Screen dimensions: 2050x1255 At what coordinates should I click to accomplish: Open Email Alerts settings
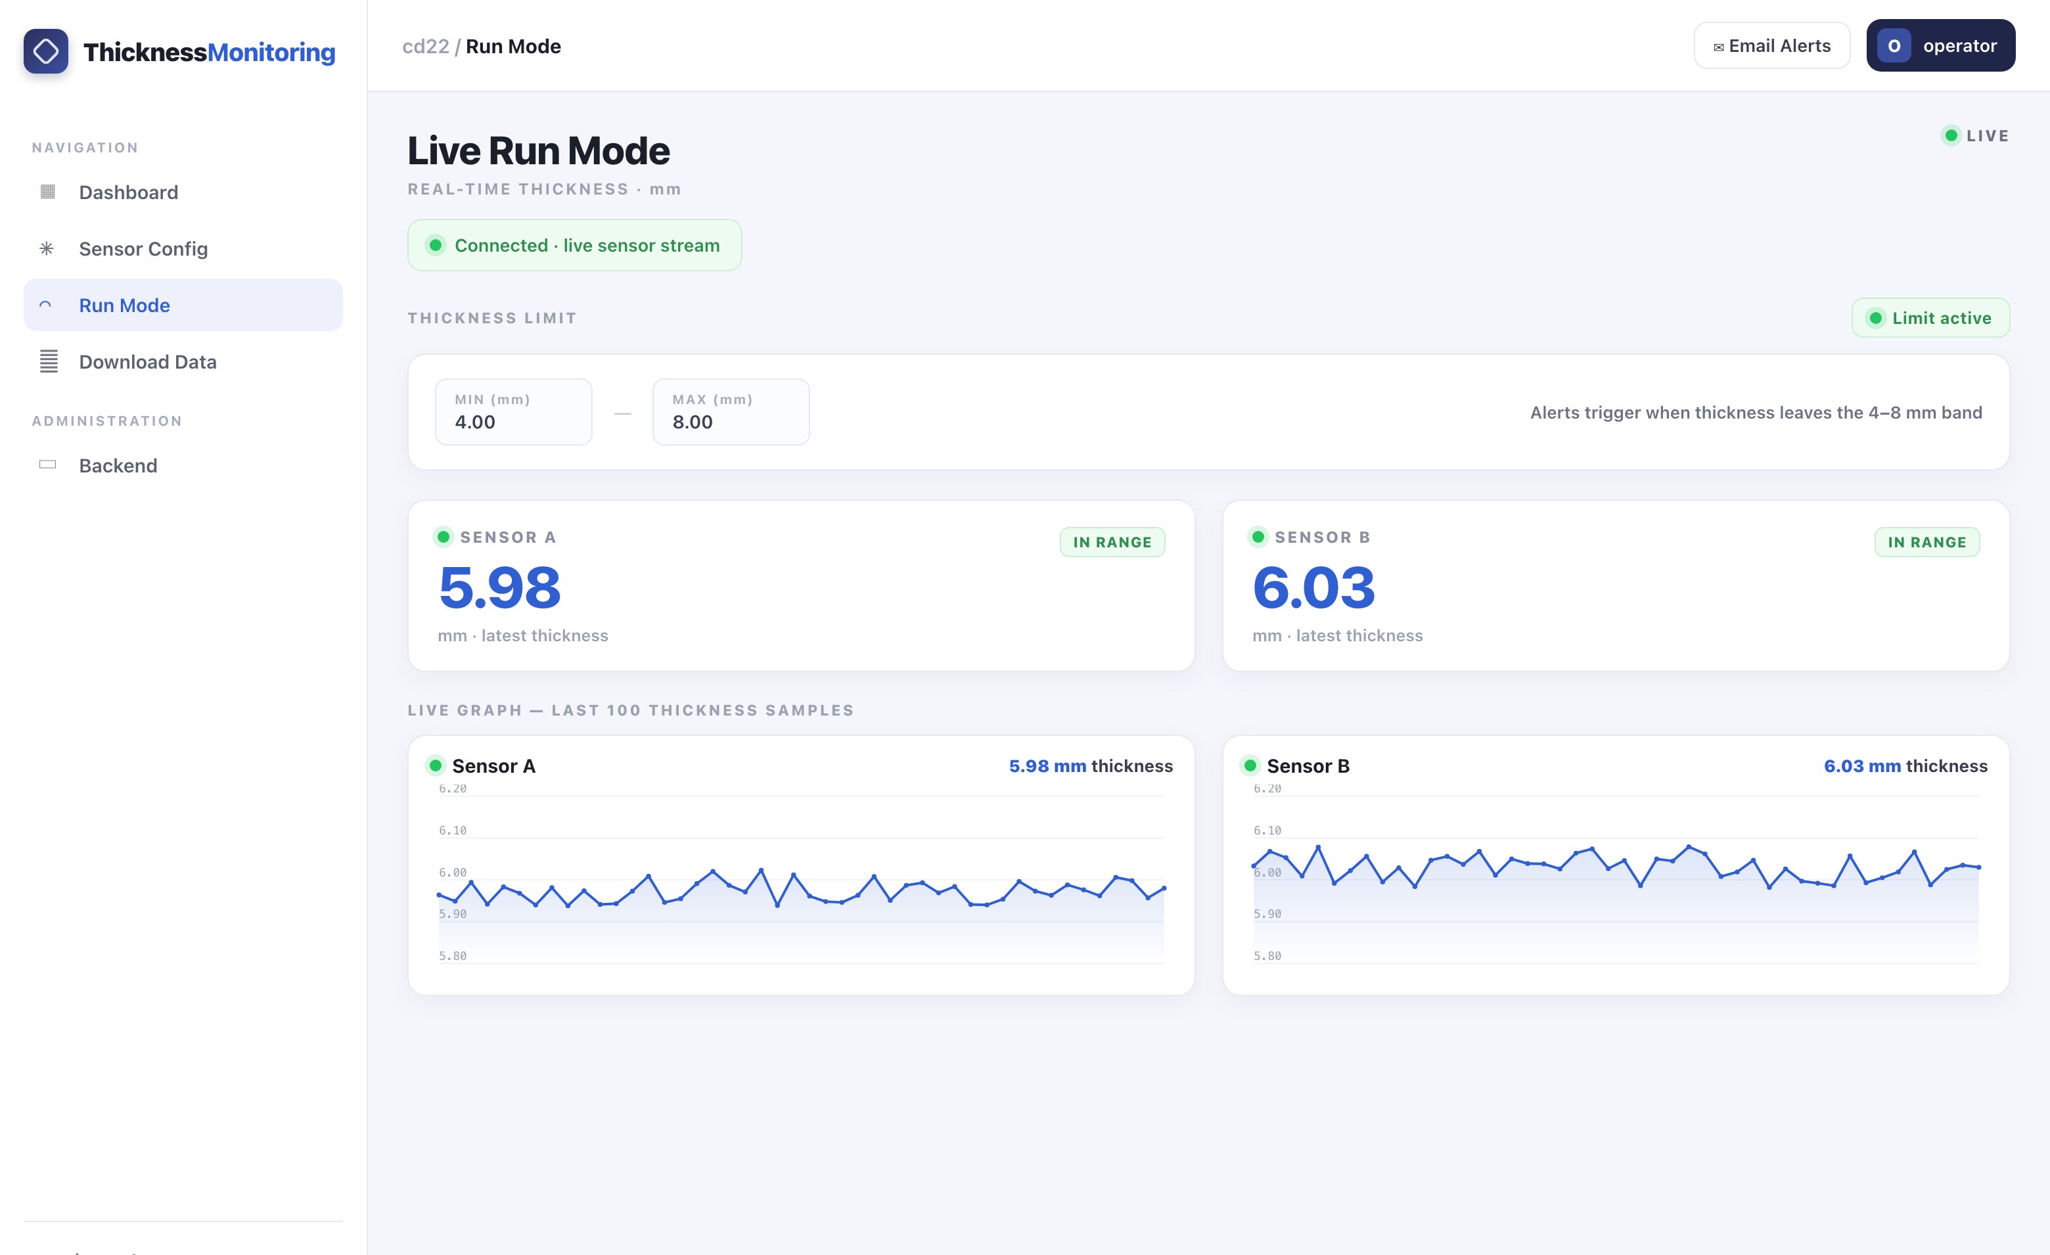coord(1772,46)
